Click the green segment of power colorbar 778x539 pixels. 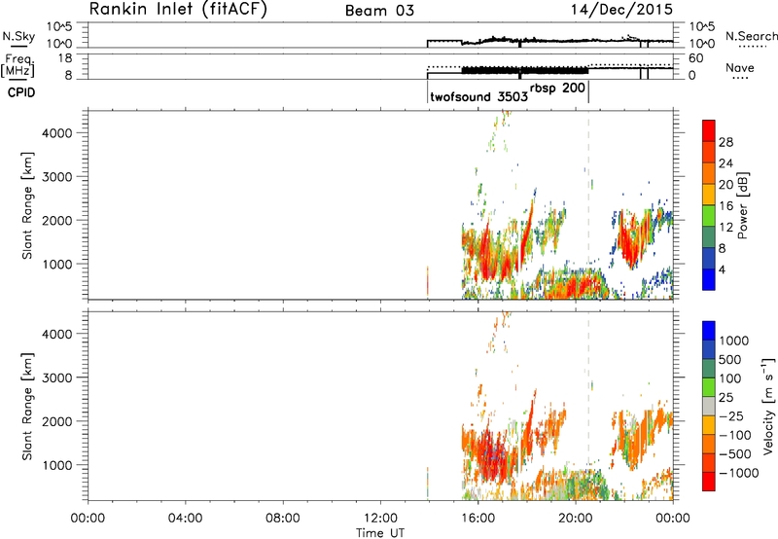[709, 216]
